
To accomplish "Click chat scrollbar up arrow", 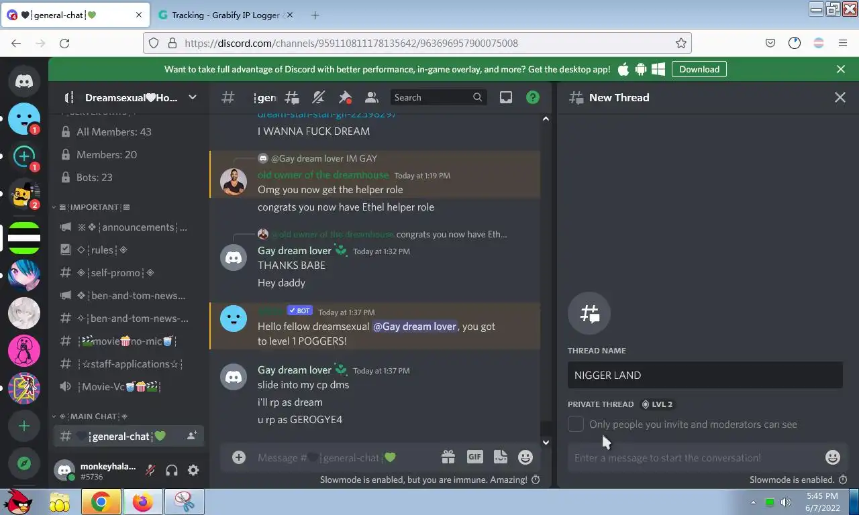I will pos(546,119).
